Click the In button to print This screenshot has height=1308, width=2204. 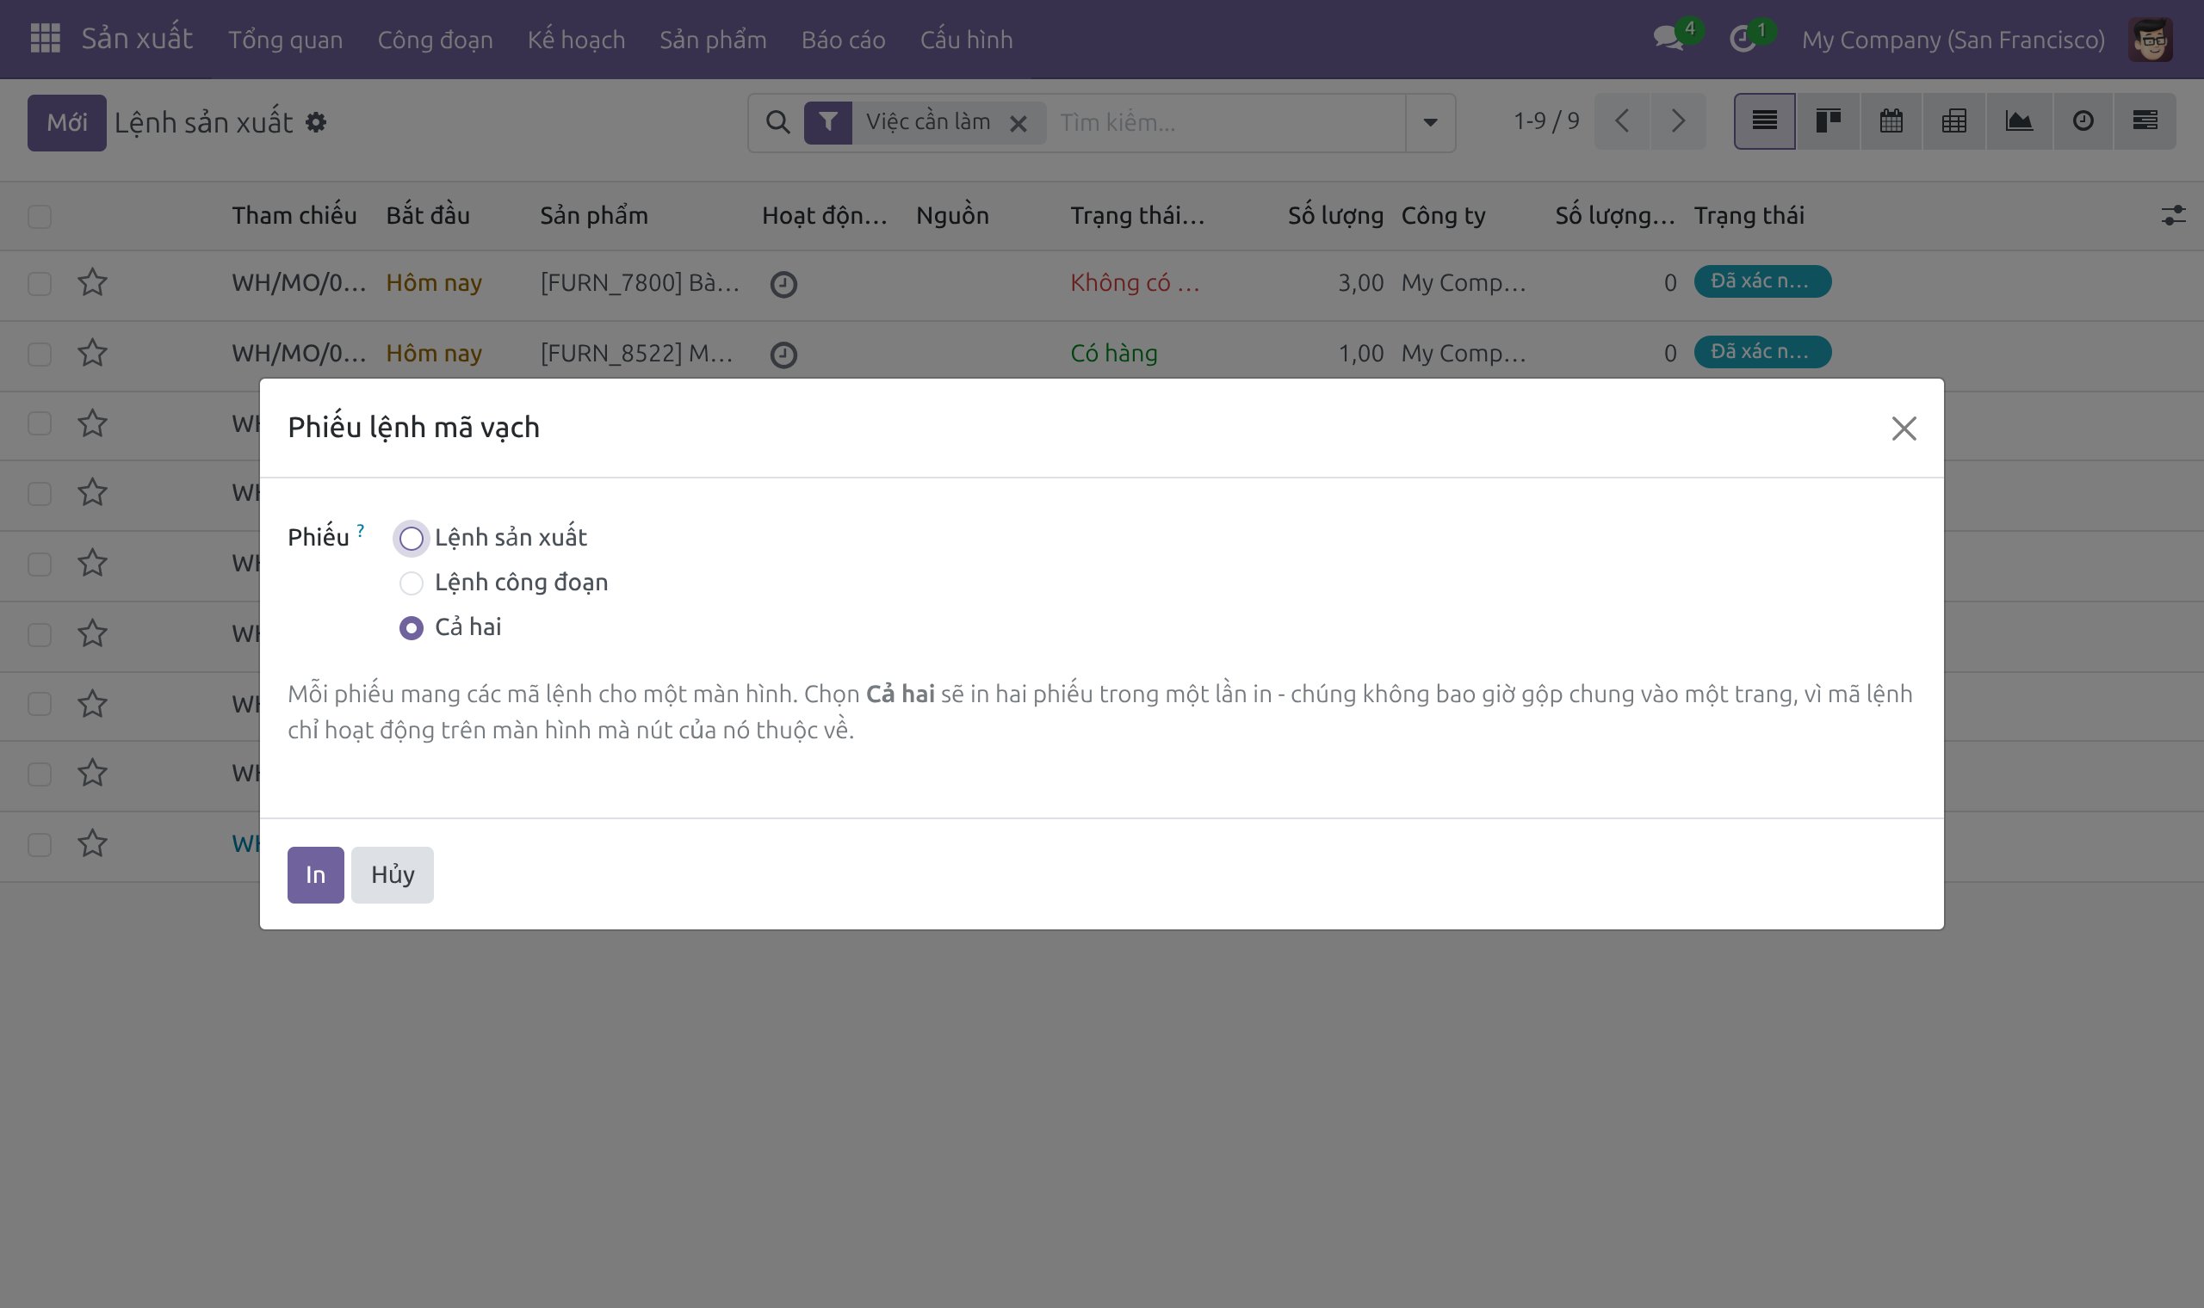[x=316, y=875]
